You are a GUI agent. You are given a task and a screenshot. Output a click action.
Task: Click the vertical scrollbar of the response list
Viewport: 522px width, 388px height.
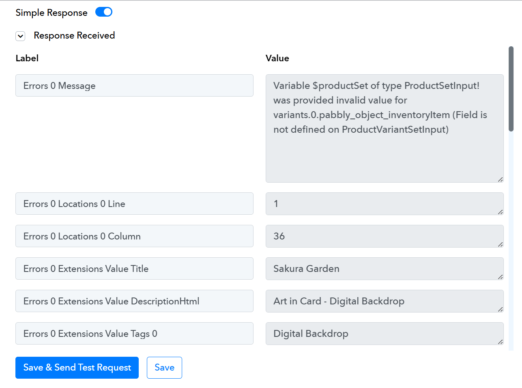point(511,89)
